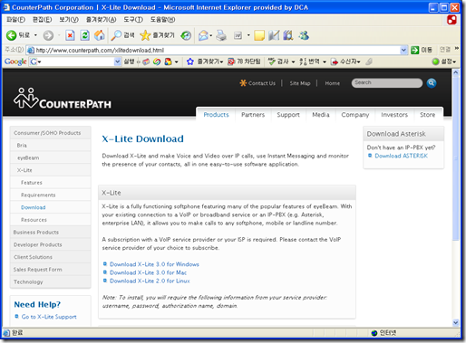
Task: Open Google toolbar search box dropdown
Action: pyautogui.click(x=117, y=62)
